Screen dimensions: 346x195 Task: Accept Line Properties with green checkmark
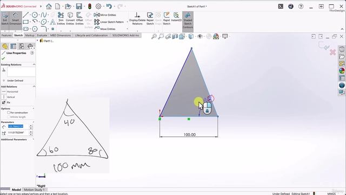click(3, 58)
